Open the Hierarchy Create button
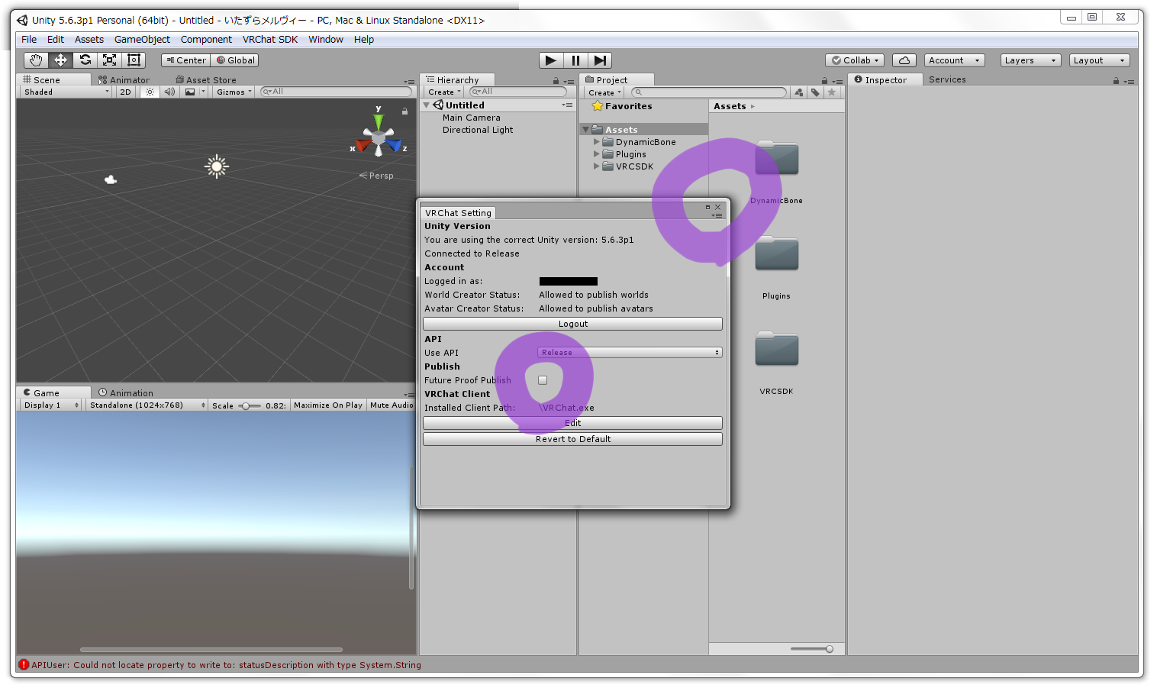 pyautogui.click(x=444, y=92)
